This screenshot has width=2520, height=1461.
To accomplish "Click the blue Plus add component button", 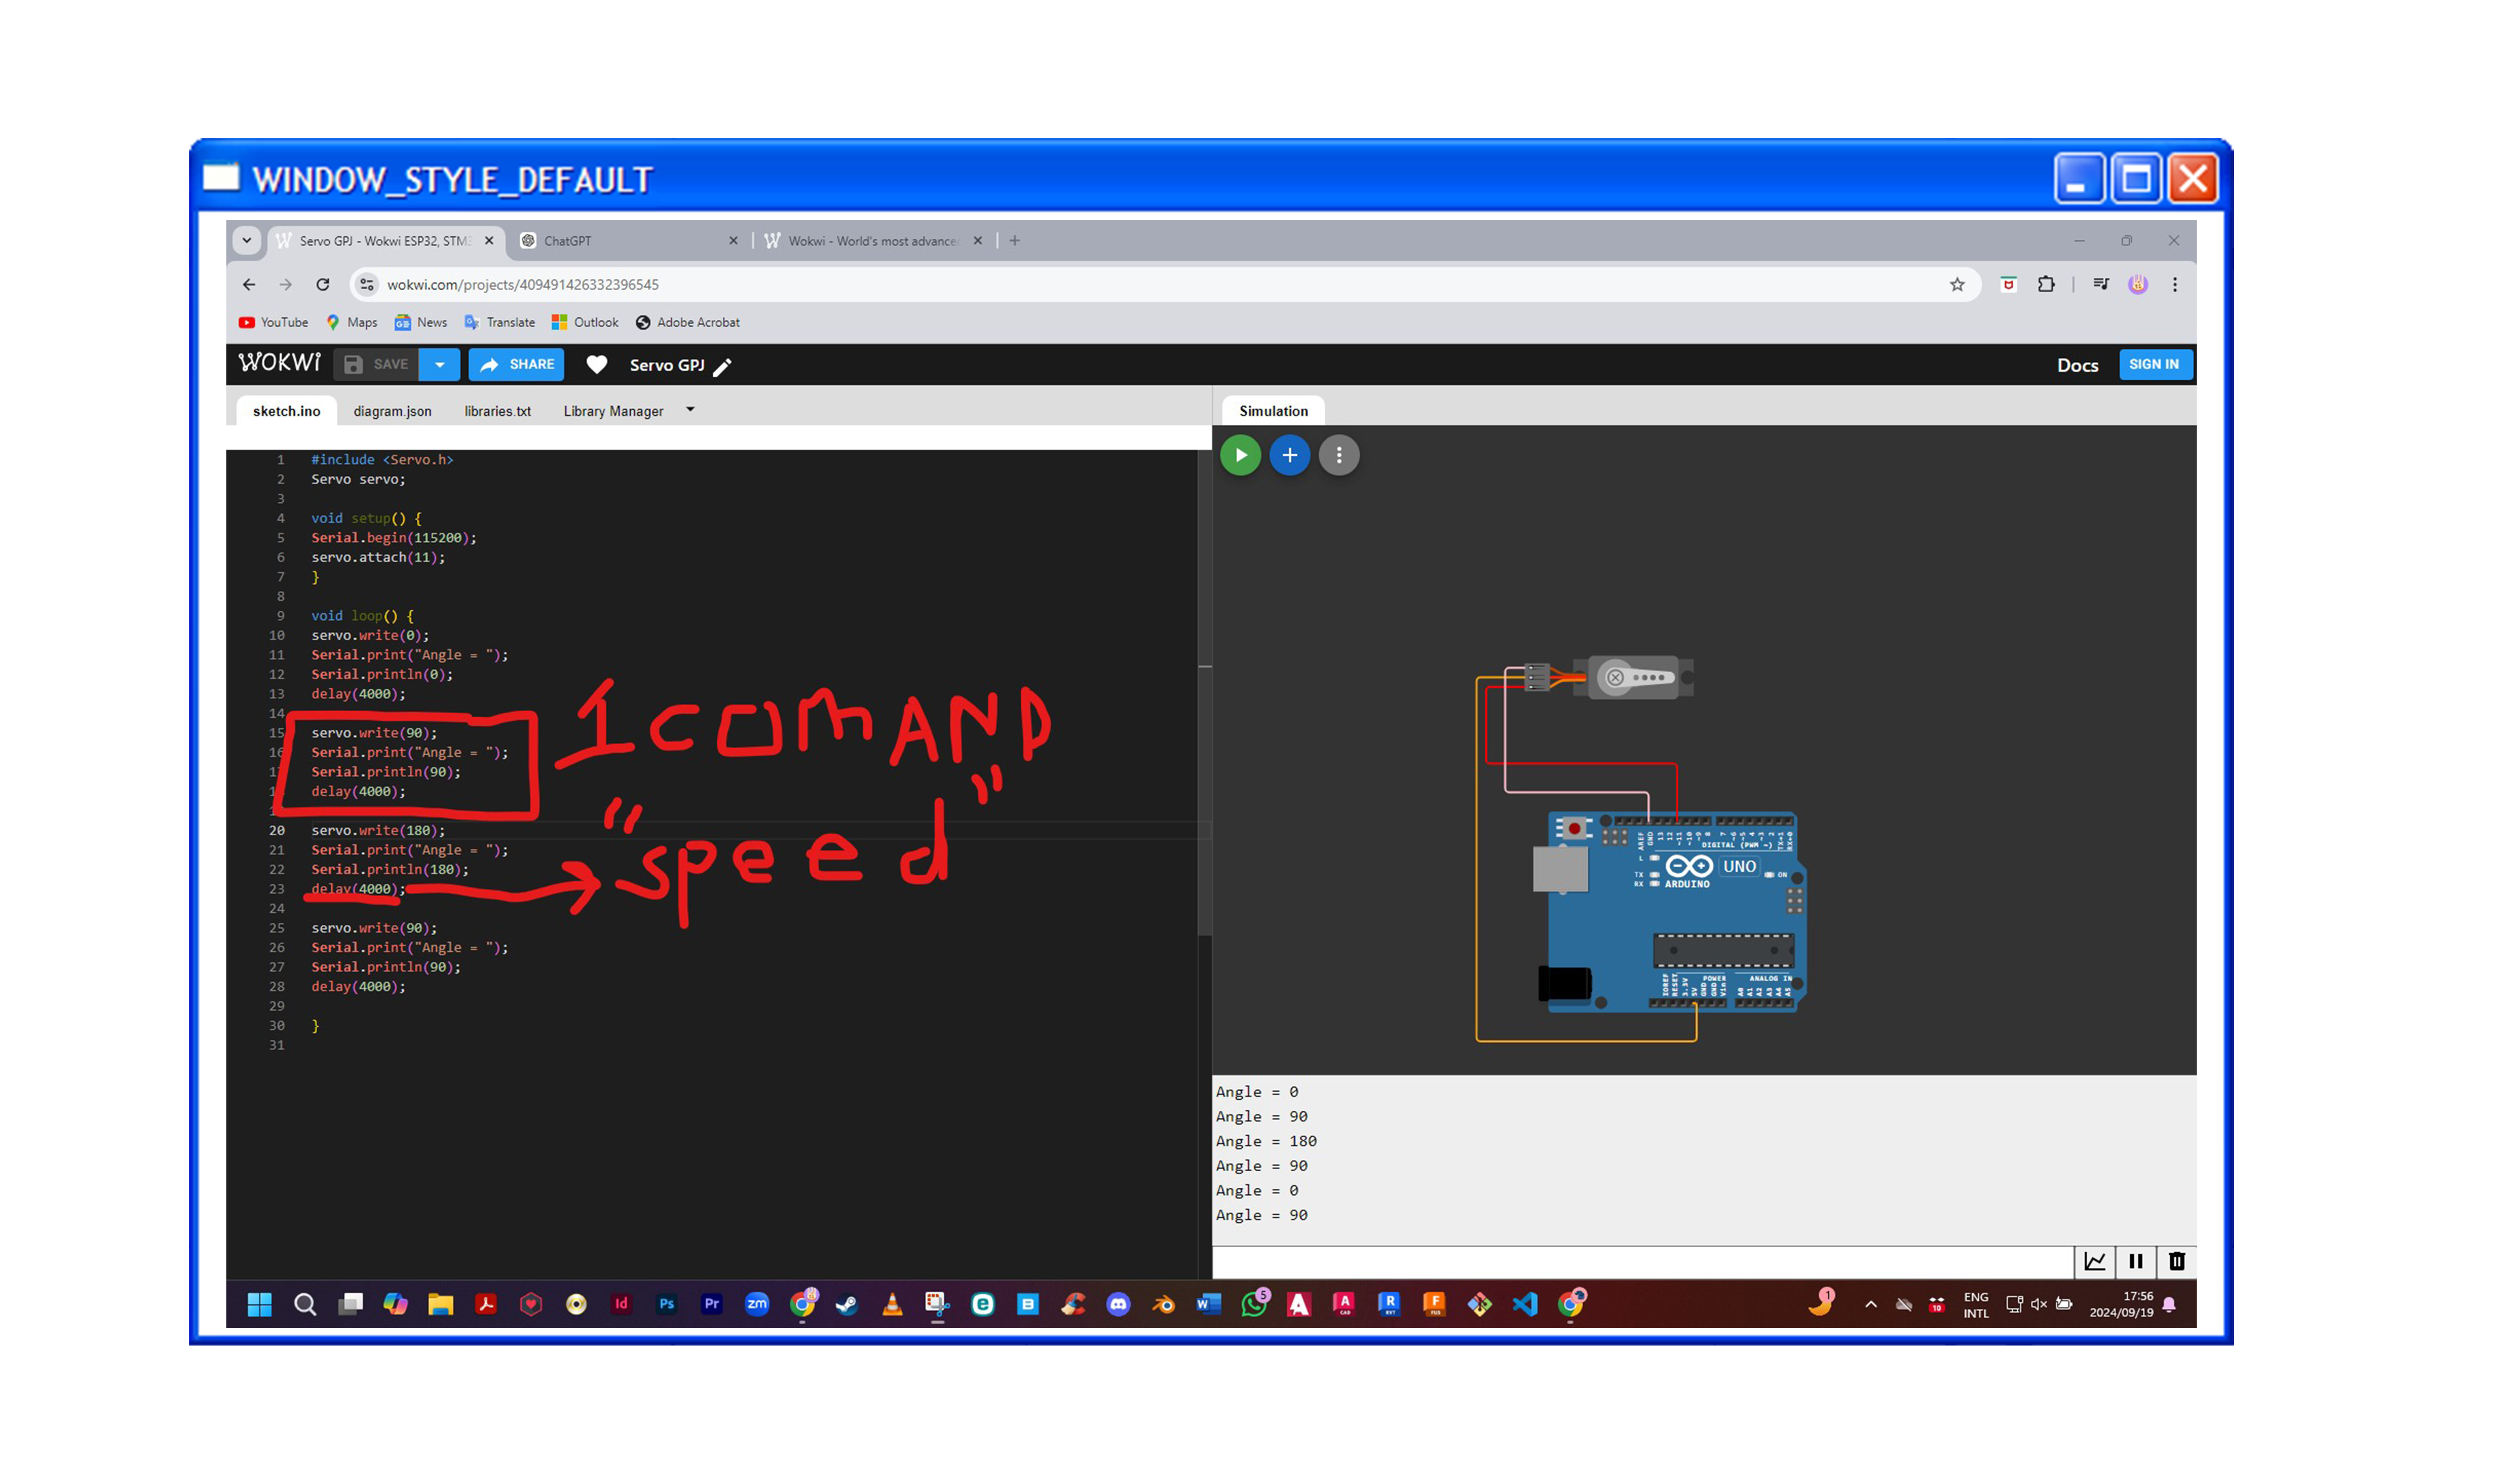I will tap(1290, 454).
